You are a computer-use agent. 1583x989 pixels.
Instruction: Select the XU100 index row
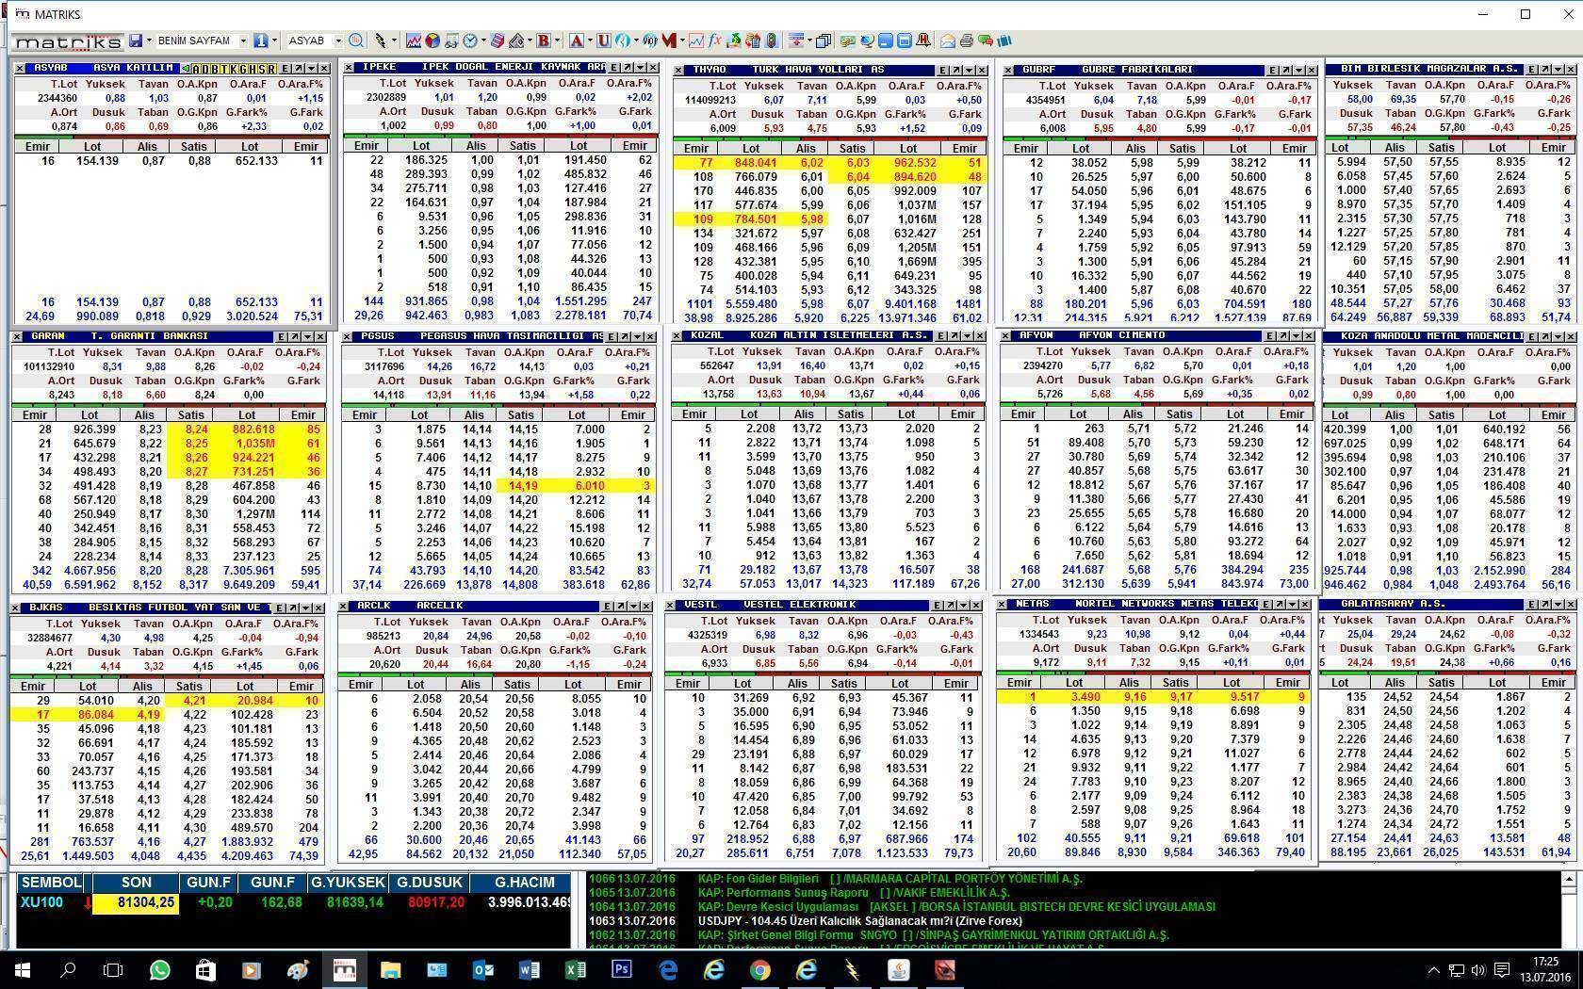pos(42,902)
